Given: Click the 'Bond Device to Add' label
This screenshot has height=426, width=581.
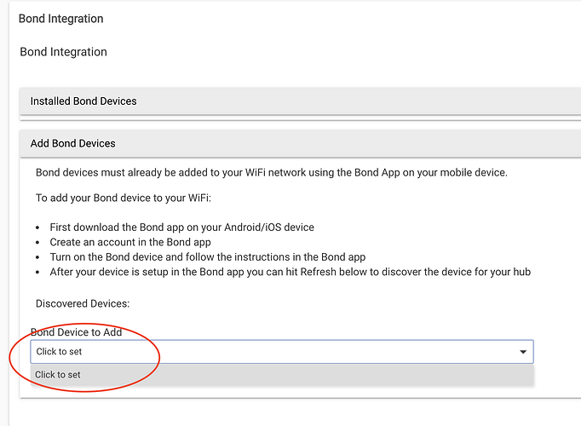Looking at the screenshot, I should (x=77, y=332).
